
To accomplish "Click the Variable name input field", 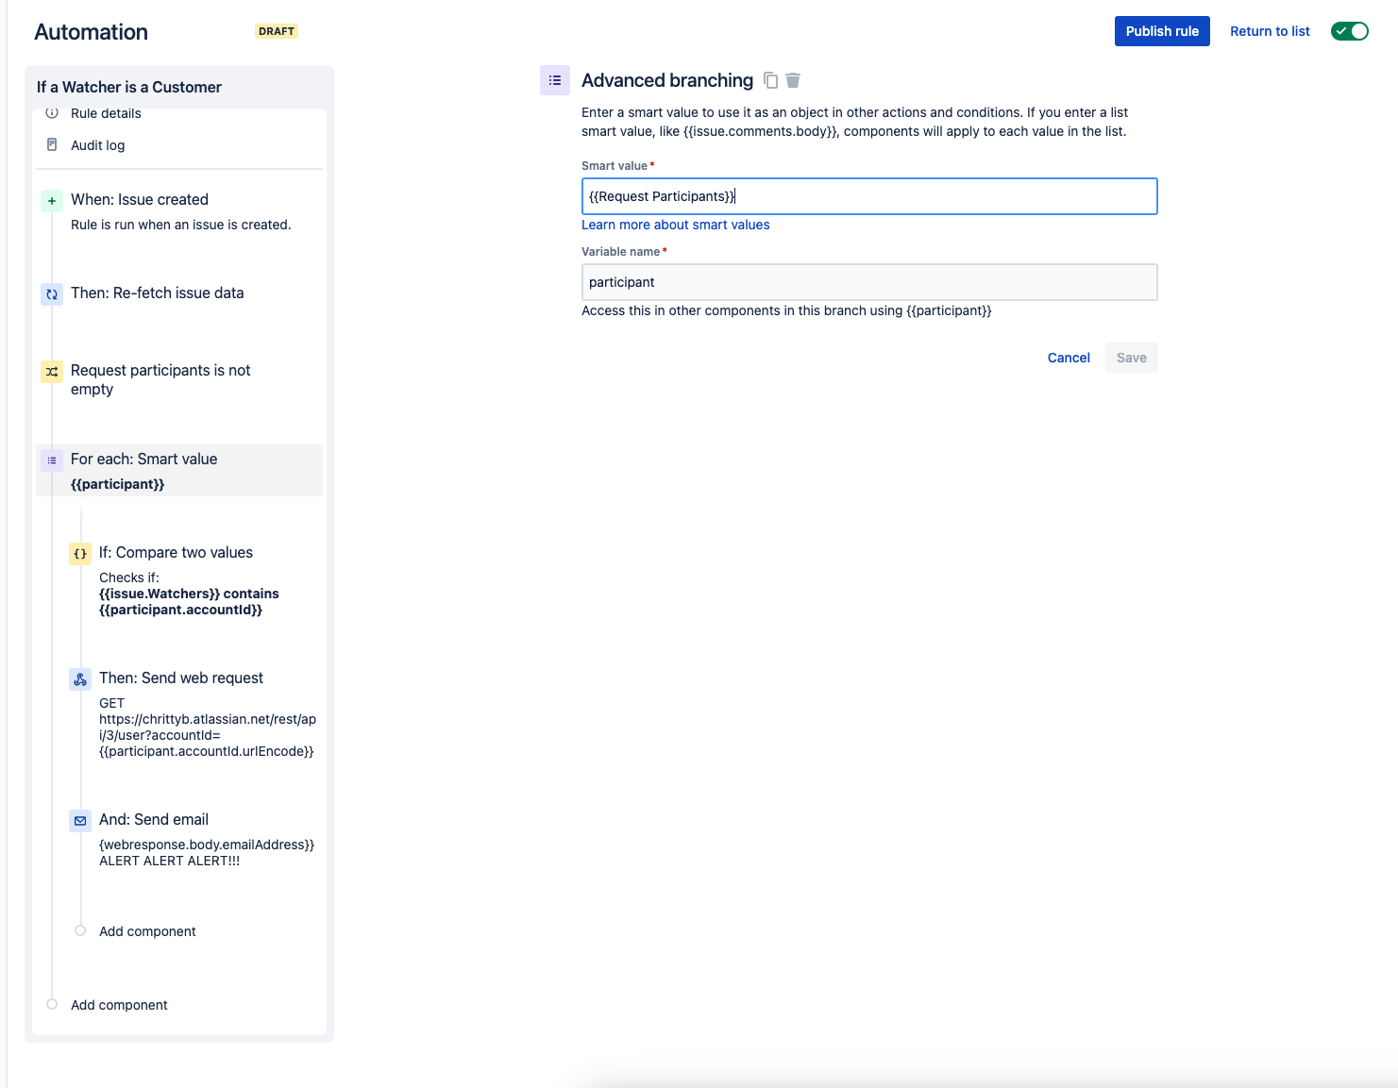I will click(868, 281).
